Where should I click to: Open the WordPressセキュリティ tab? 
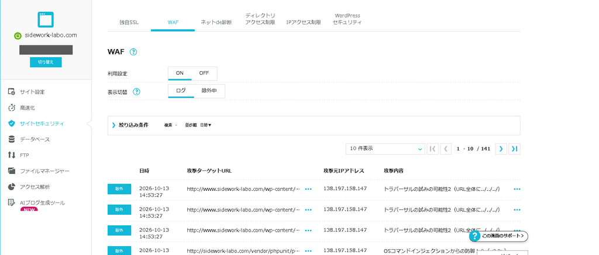point(347,19)
